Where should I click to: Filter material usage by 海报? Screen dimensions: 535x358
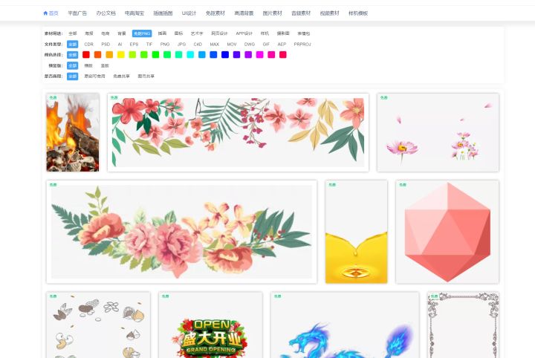click(89, 33)
